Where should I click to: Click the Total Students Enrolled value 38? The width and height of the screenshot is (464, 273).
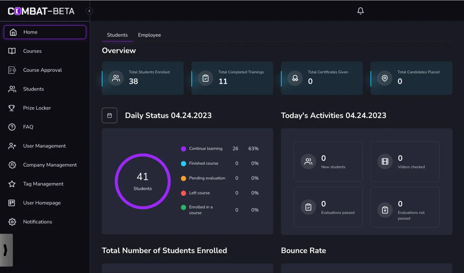click(133, 81)
